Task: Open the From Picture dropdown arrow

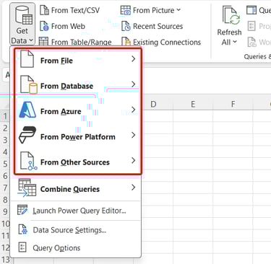Action: 178,10
